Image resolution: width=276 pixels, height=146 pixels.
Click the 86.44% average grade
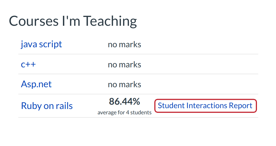point(124,102)
